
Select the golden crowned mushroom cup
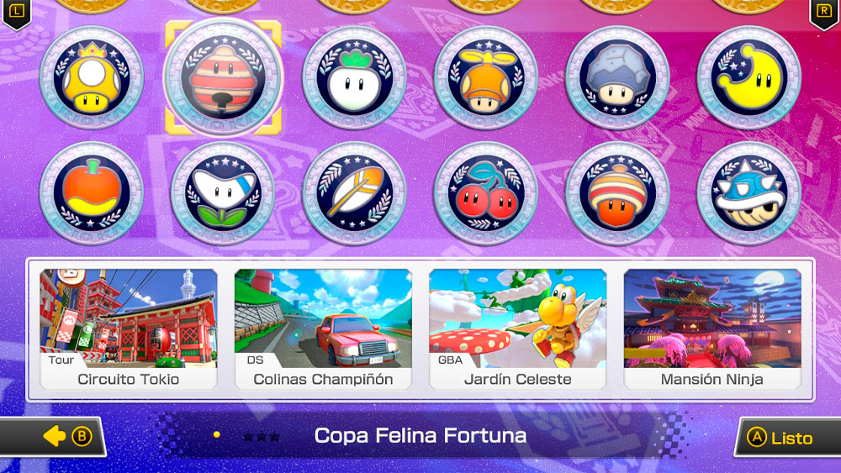click(92, 77)
